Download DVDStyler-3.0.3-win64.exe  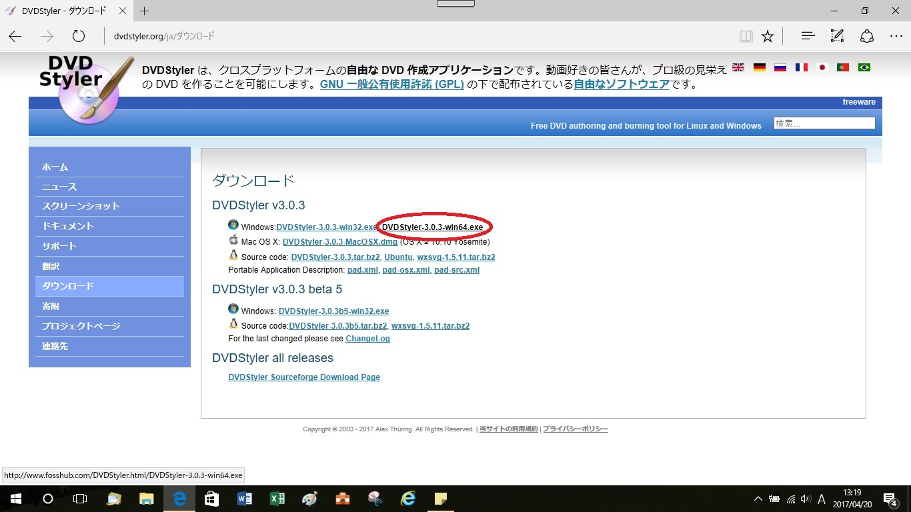click(x=432, y=227)
